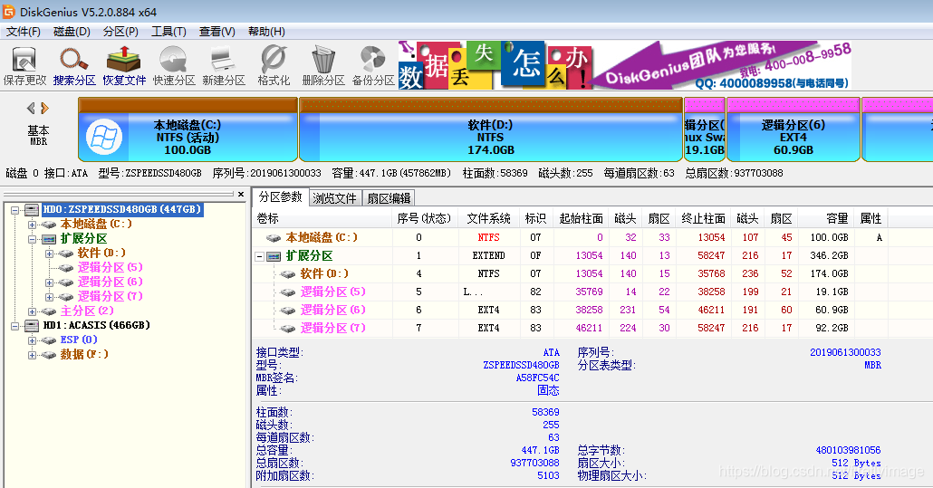Click the 容量 column header

pos(826,219)
